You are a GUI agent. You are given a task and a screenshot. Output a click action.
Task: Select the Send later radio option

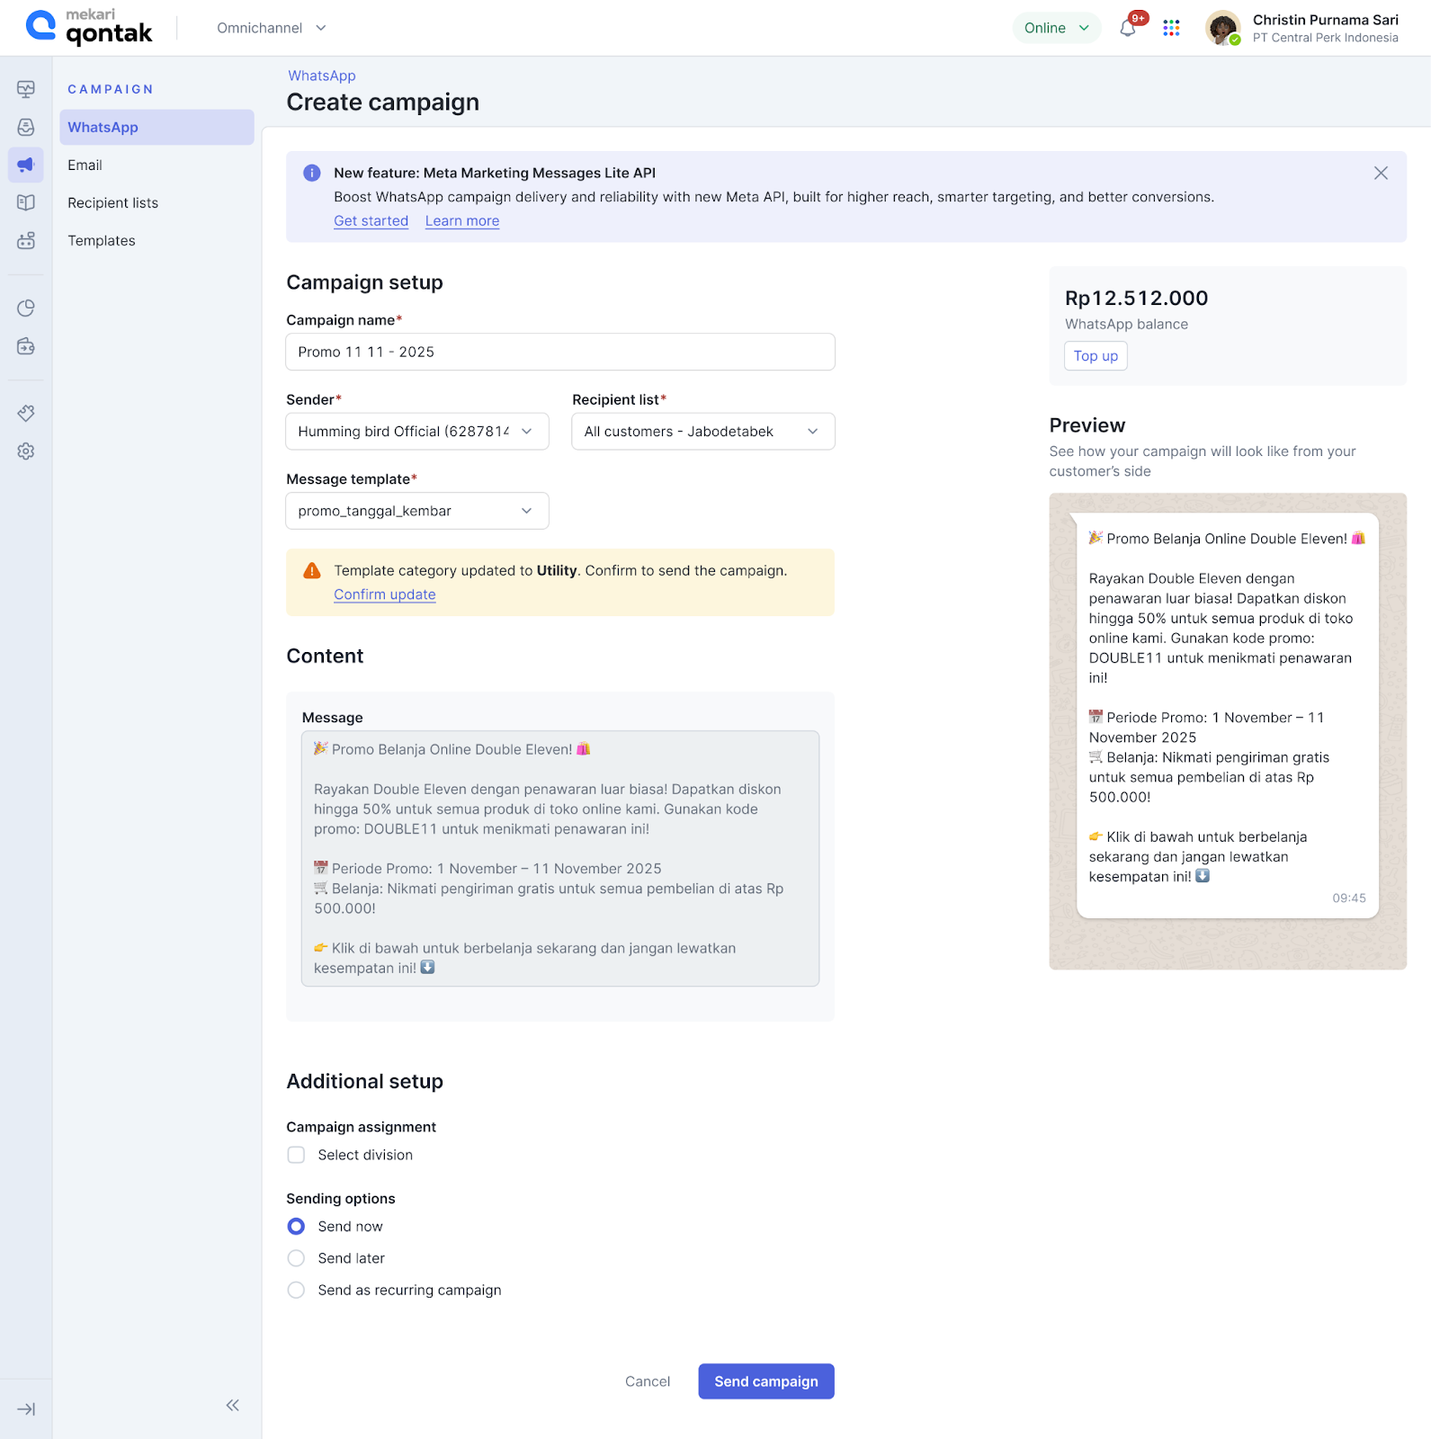coord(296,1258)
